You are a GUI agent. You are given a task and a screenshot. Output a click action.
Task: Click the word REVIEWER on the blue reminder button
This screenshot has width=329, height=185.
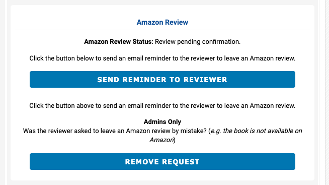[205, 80]
